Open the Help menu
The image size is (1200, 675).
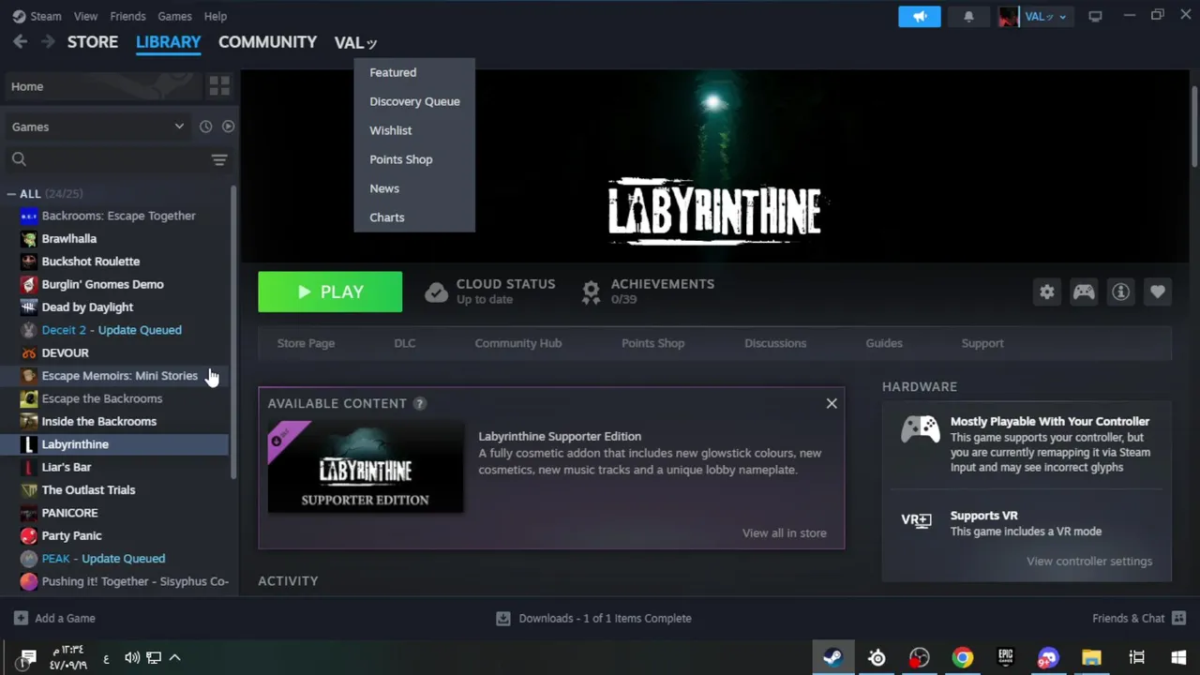click(216, 16)
